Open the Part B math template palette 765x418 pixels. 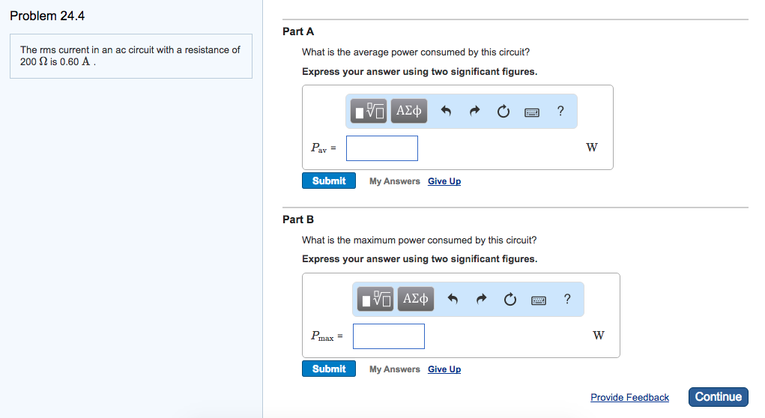[375, 298]
